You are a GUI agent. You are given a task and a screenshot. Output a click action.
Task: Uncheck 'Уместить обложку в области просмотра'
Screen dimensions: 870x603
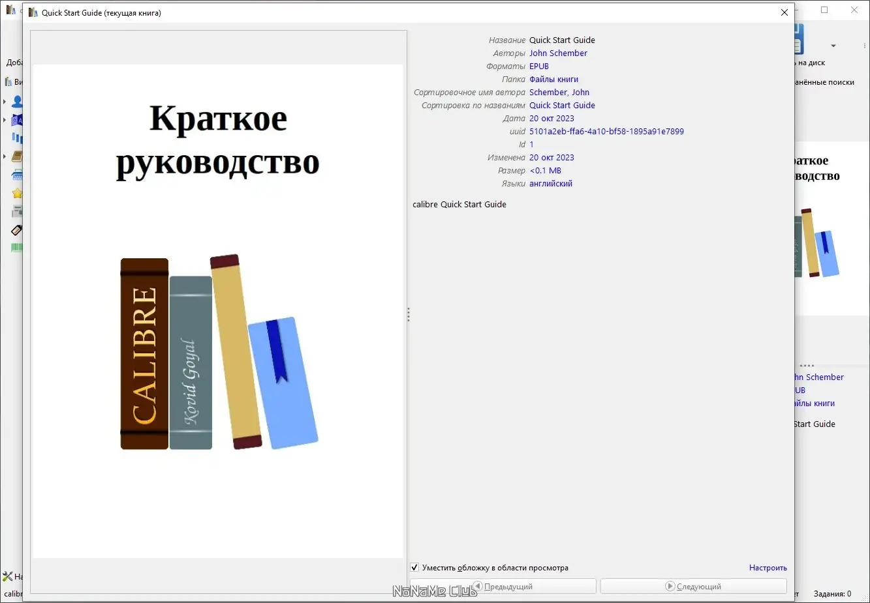(414, 567)
